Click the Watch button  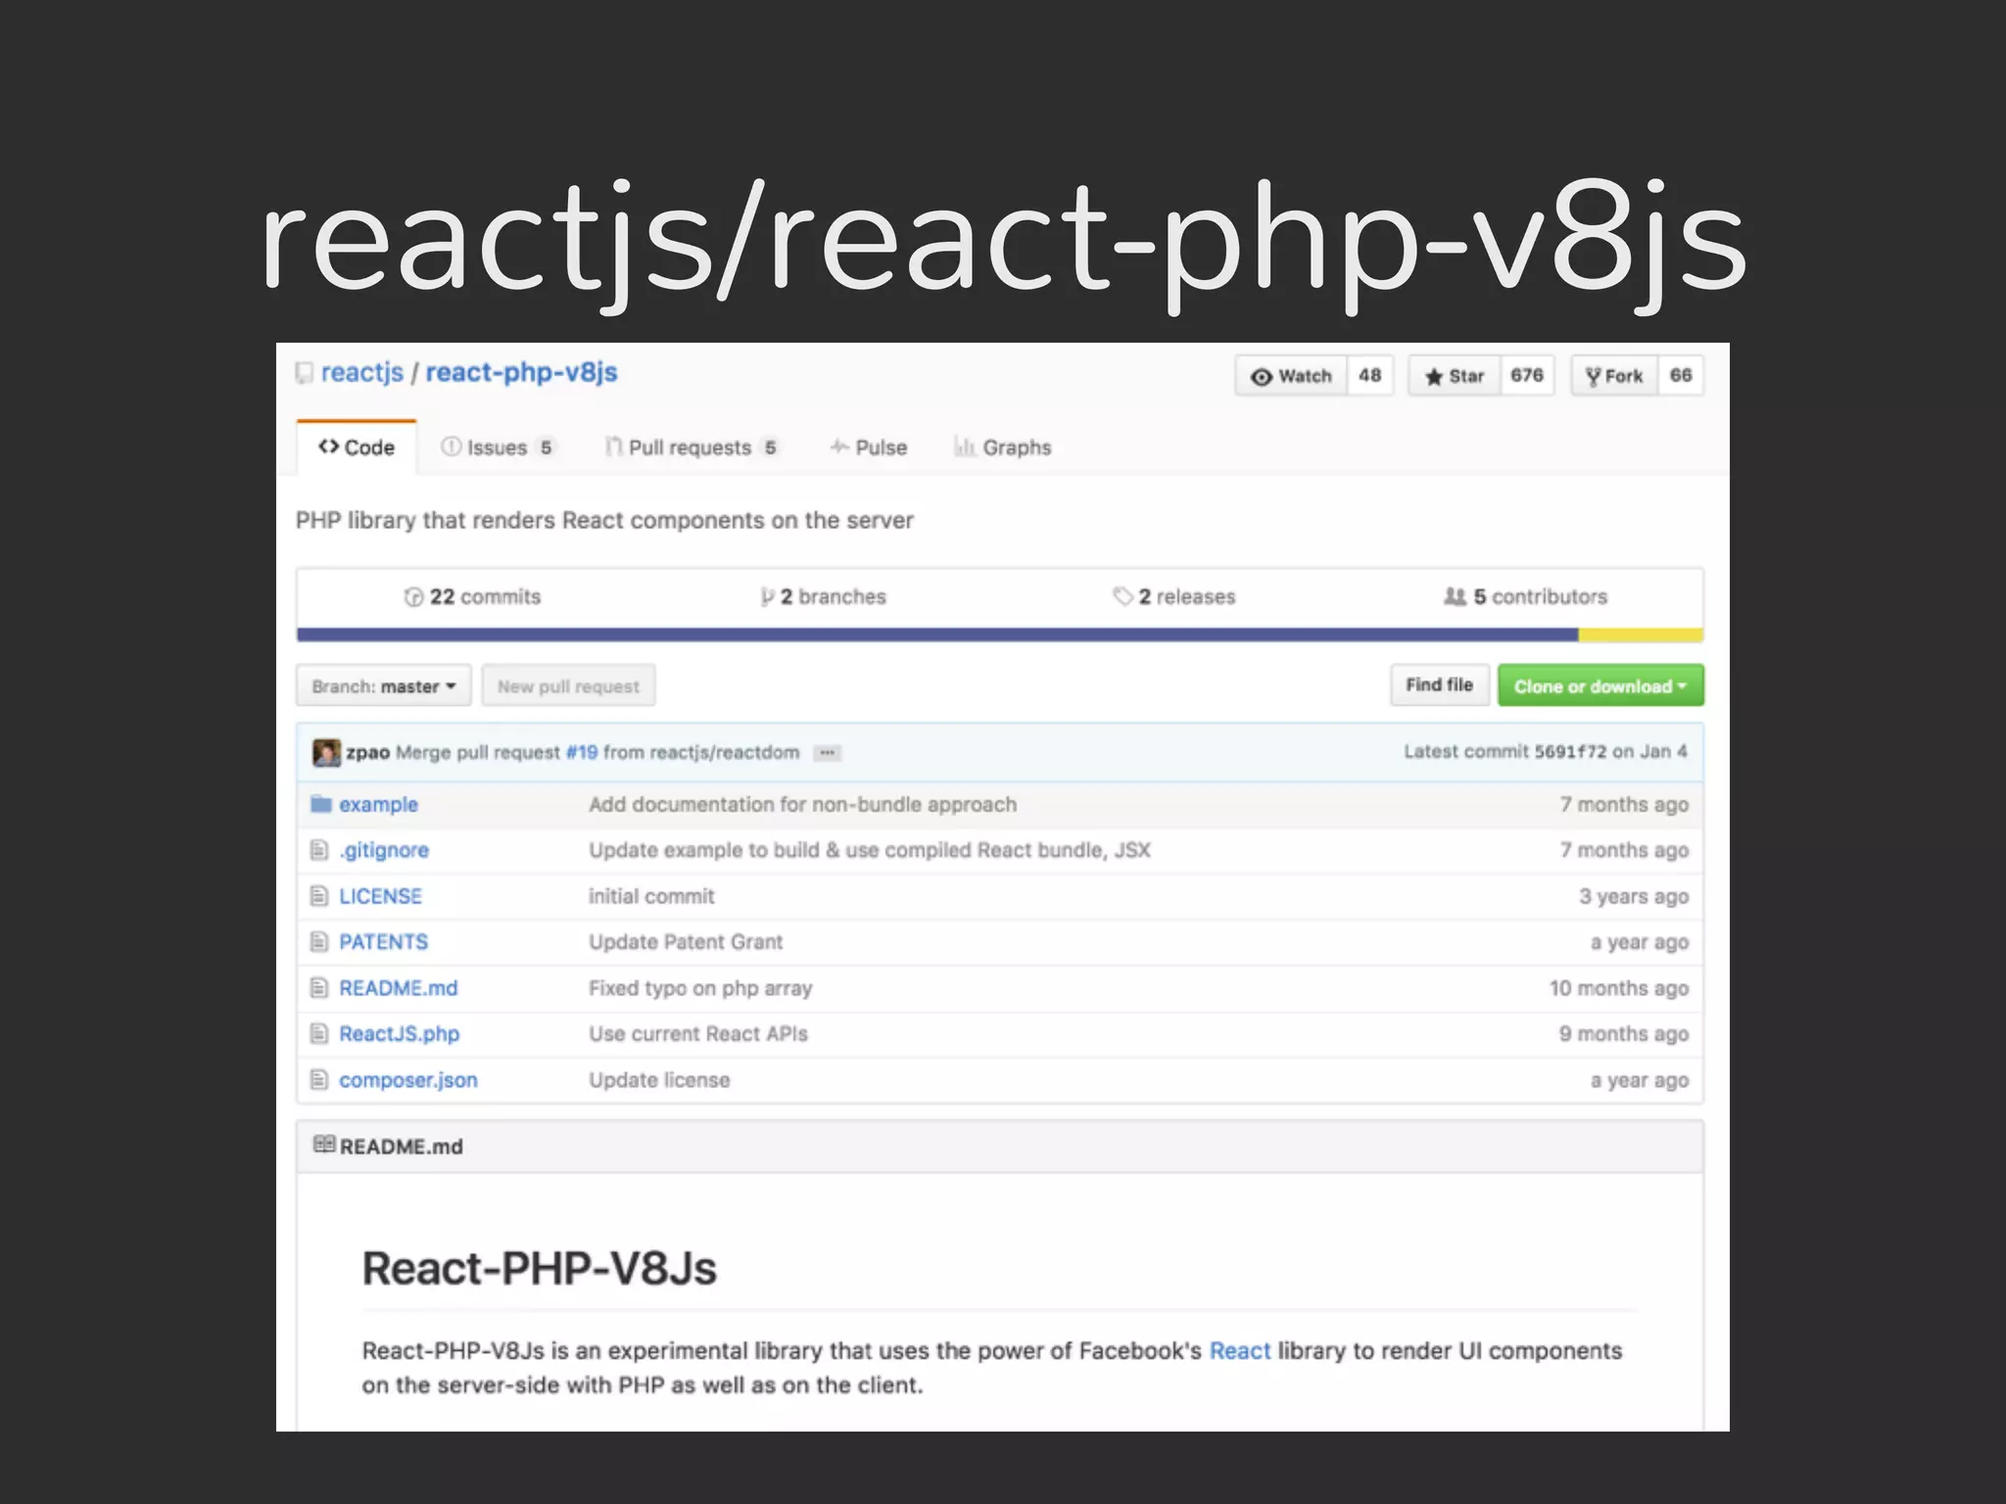coord(1292,376)
